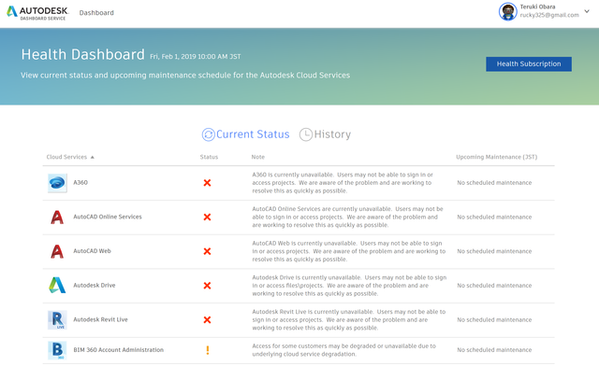Select the BIM 360 Account Administration name
Image resolution: width=599 pixels, height=366 pixels.
point(119,350)
